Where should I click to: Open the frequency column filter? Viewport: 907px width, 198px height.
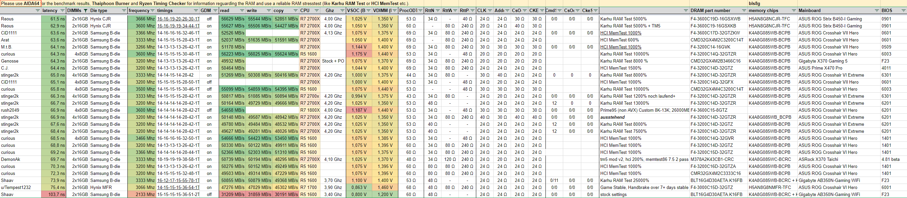point(153,11)
